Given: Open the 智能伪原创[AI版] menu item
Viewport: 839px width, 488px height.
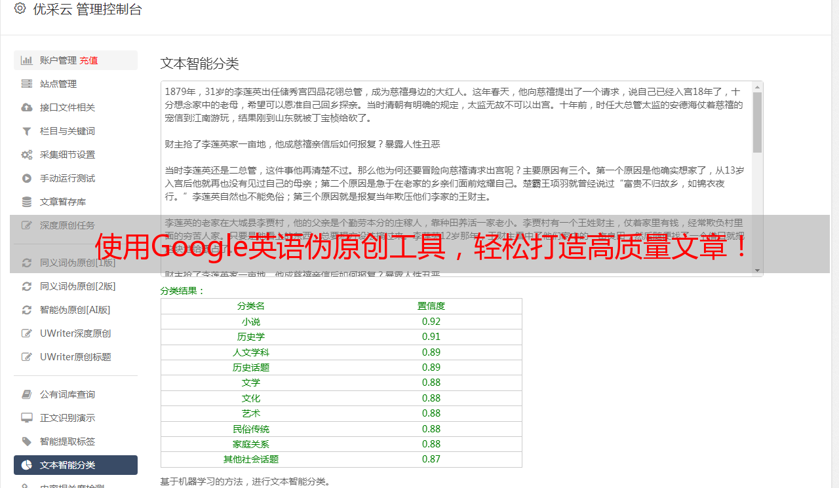Looking at the screenshot, I should click(75, 310).
